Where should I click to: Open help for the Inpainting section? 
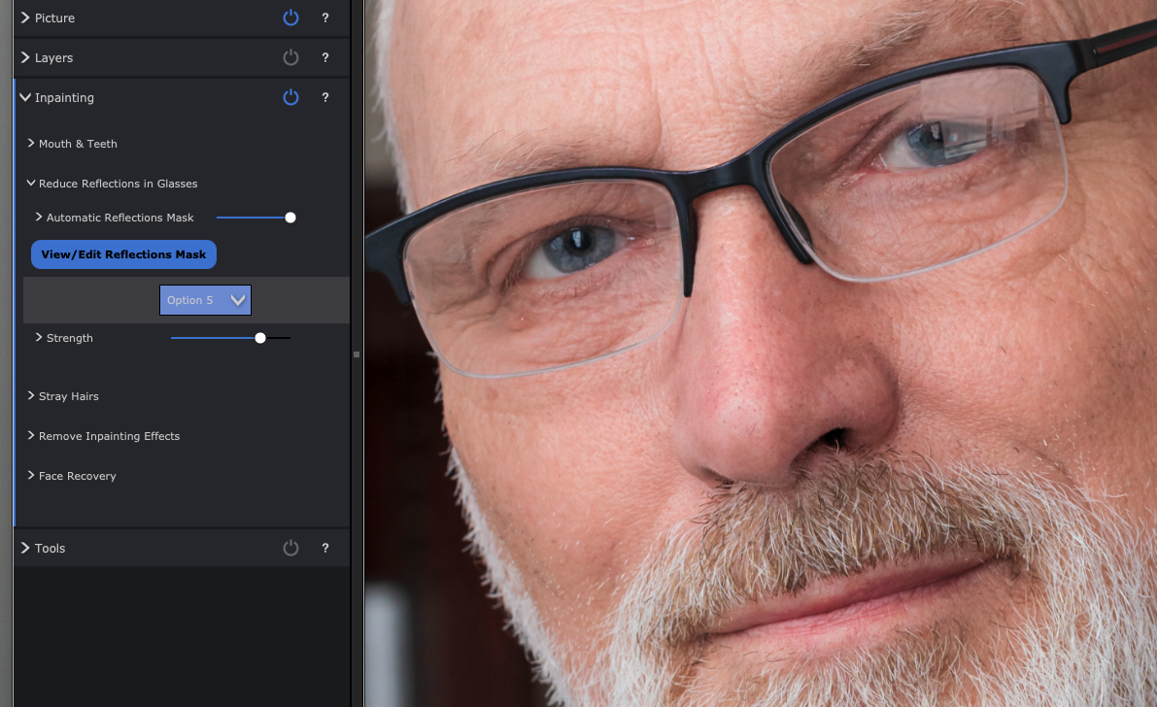tap(325, 97)
